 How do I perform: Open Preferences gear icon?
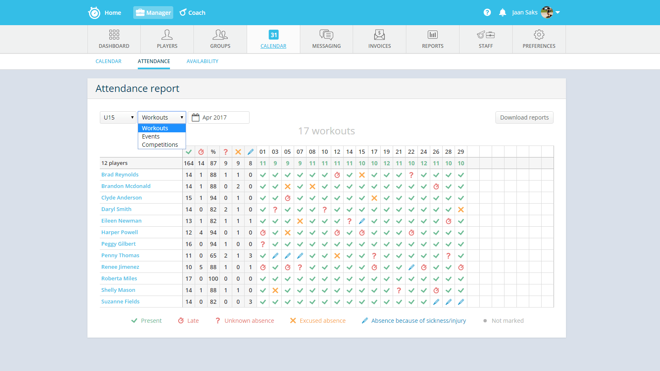(539, 35)
